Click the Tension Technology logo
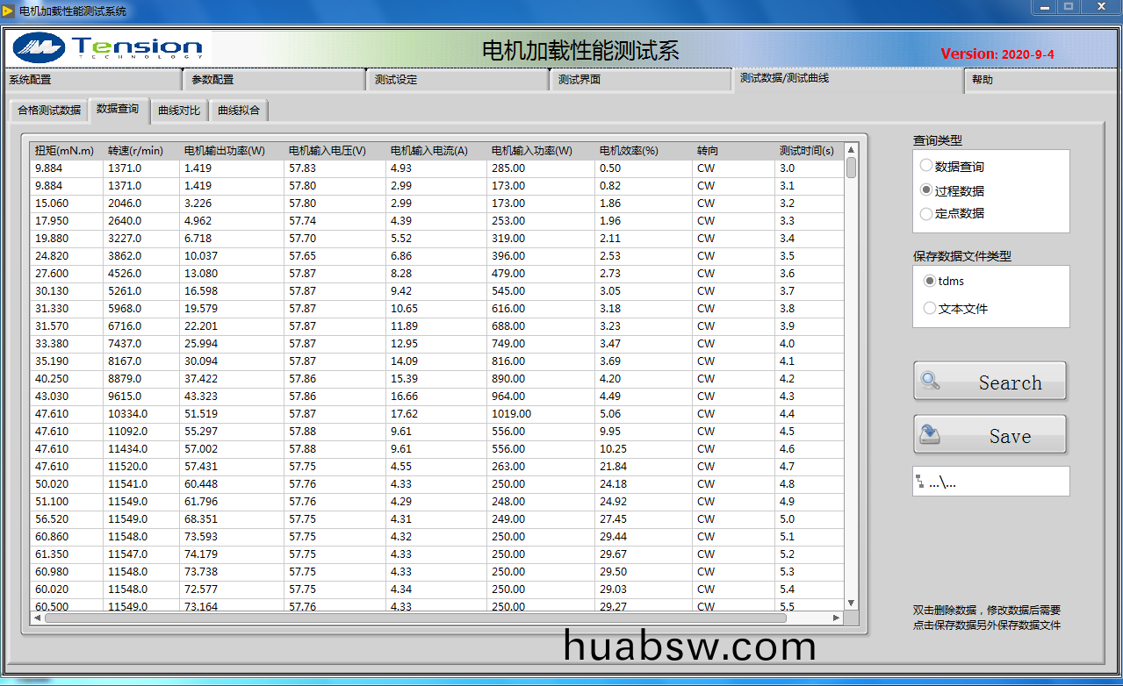Screen dimensions: 1123x686 [109, 47]
